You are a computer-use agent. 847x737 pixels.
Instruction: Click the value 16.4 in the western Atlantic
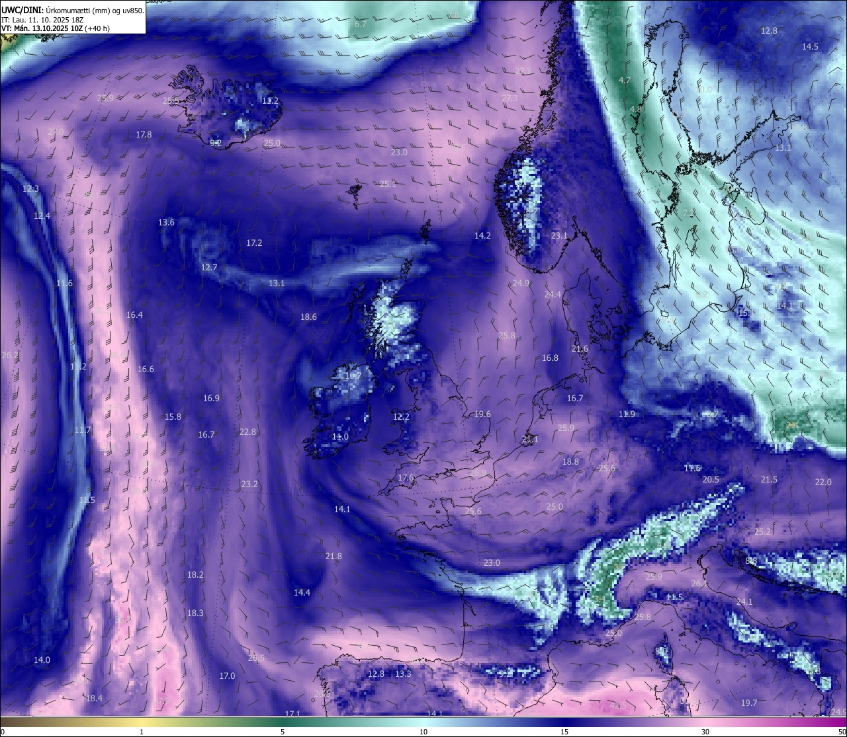point(134,315)
